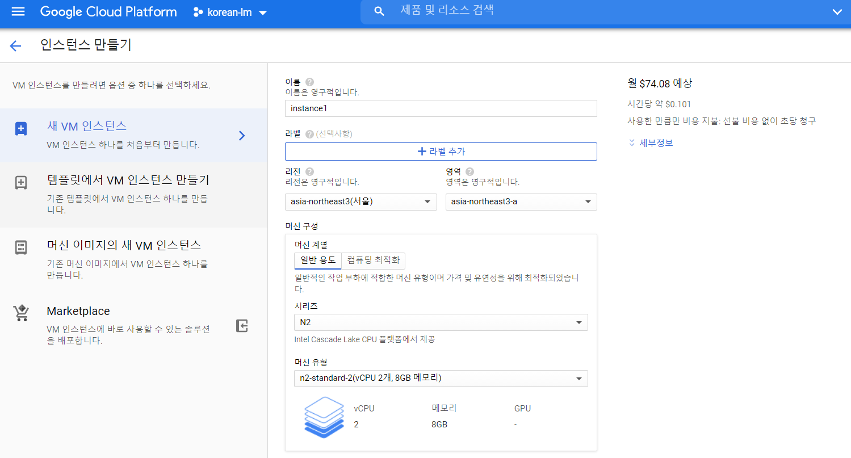Click the machine image VM icon
Image resolution: width=851 pixels, height=458 pixels.
[20, 248]
